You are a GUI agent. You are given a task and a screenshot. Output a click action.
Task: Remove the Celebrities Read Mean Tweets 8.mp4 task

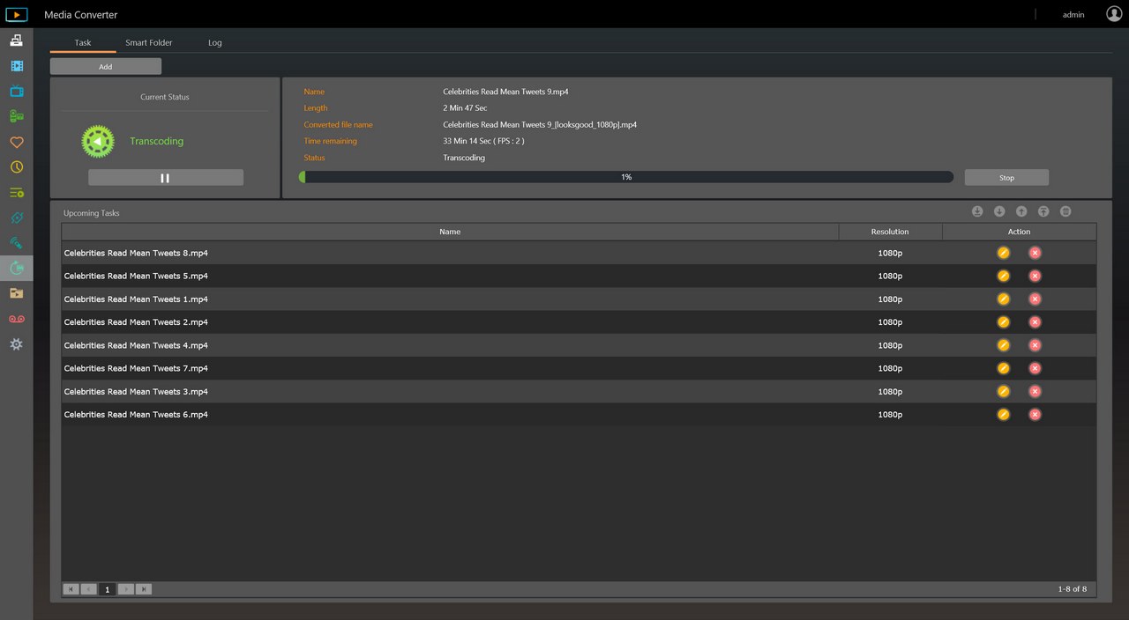point(1036,253)
